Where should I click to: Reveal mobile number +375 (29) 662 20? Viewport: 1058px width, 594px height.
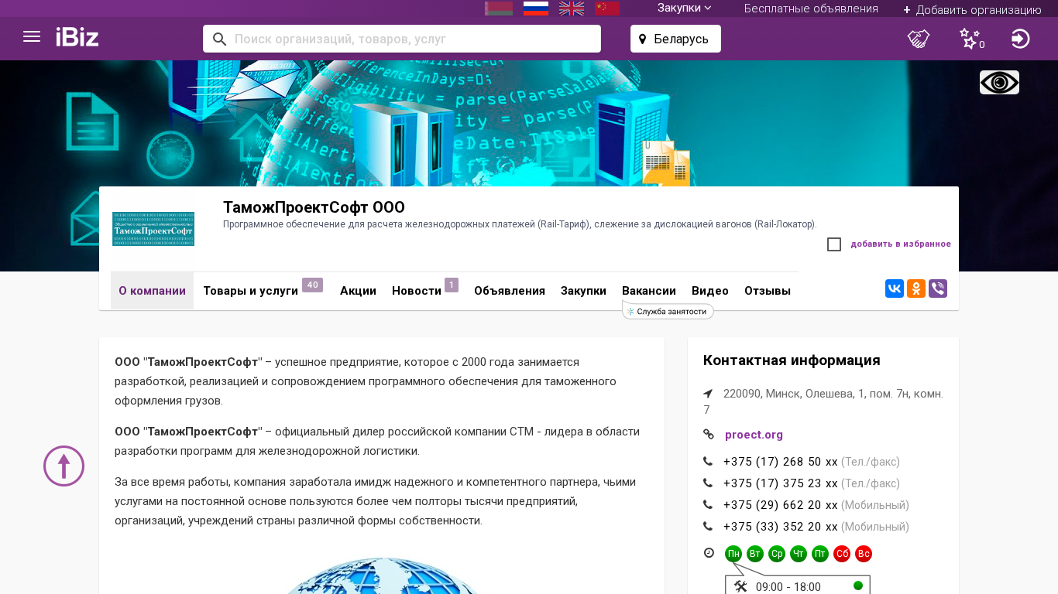[x=781, y=505]
